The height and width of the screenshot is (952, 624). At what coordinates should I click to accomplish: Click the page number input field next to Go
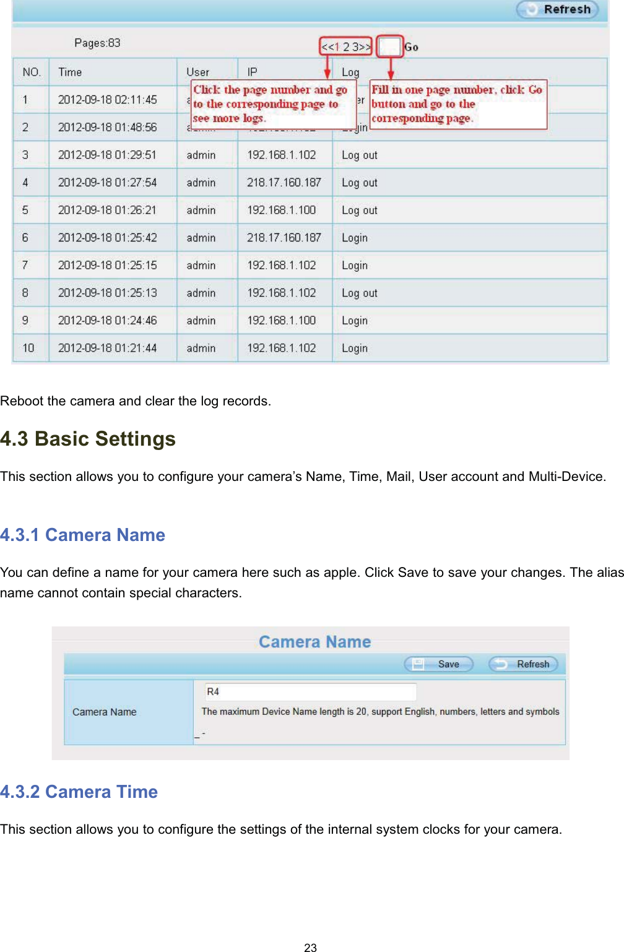pyautogui.click(x=390, y=46)
